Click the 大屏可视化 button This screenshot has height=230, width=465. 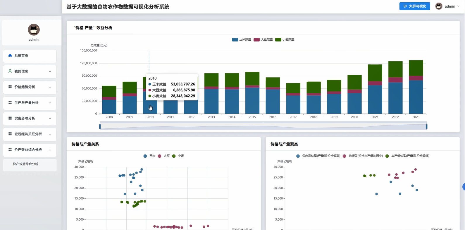pos(415,6)
